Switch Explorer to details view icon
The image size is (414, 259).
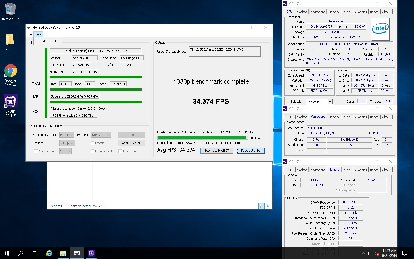point(262,206)
